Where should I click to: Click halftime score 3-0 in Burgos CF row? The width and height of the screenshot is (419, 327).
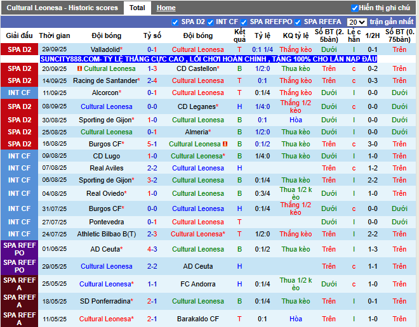point(373,144)
